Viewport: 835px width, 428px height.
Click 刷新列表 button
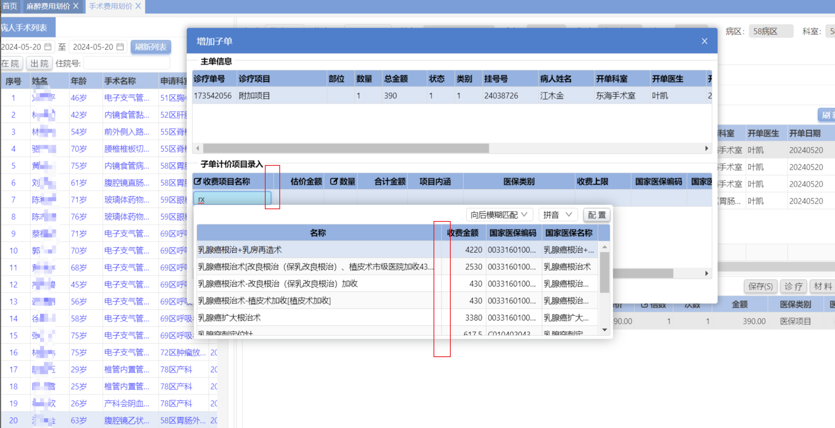[x=151, y=47]
